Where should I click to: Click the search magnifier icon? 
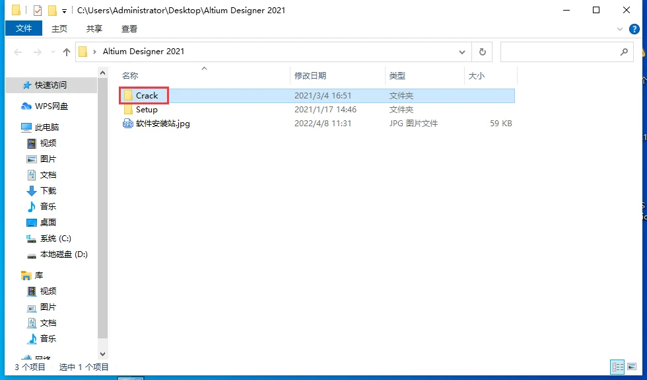point(624,52)
